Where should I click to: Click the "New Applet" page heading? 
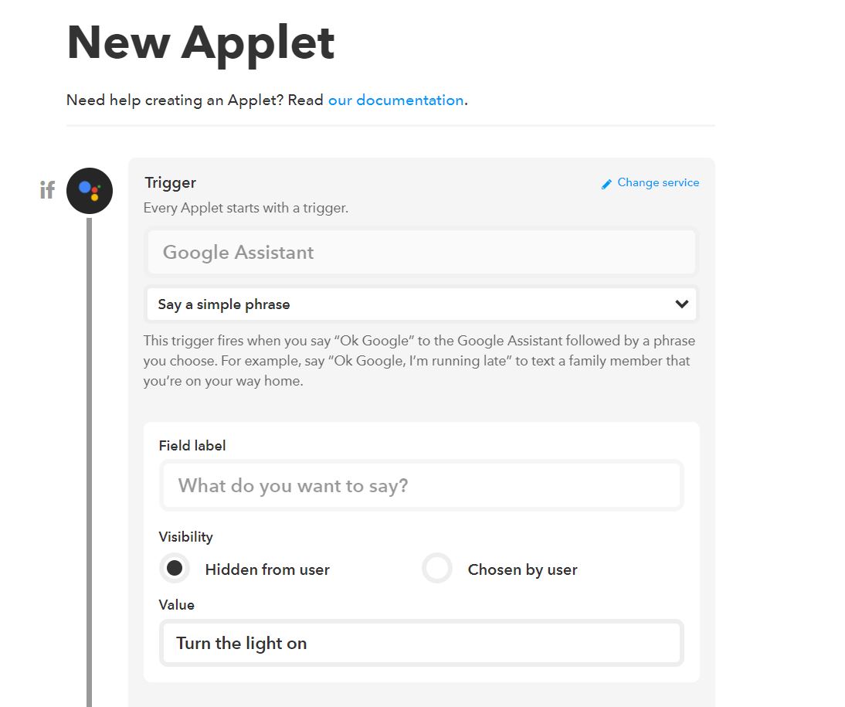pos(201,42)
